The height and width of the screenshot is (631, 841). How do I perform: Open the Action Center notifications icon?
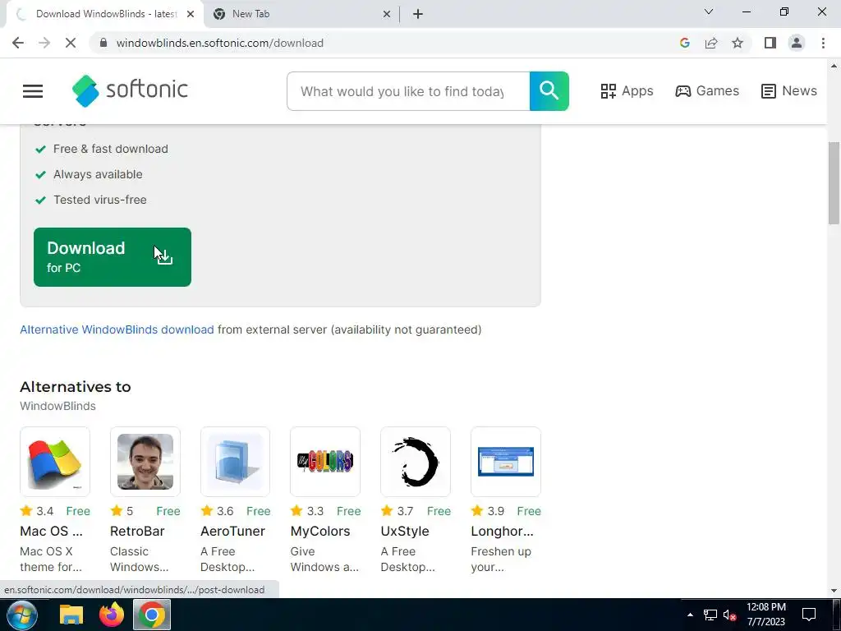pyautogui.click(x=809, y=615)
